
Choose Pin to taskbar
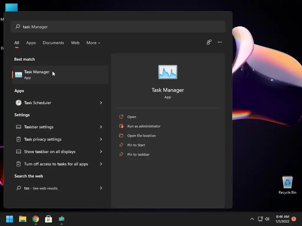138,154
